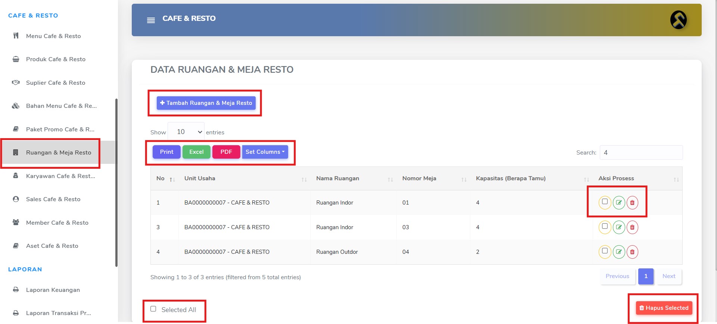Click Paket Promo Cafe & R... label
This screenshot has height=324, width=717.
60,129
